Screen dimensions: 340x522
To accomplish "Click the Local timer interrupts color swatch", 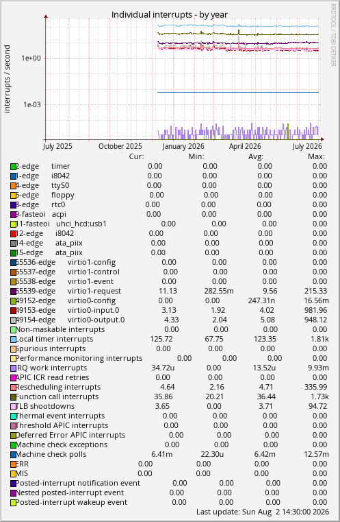I will click(13, 340).
